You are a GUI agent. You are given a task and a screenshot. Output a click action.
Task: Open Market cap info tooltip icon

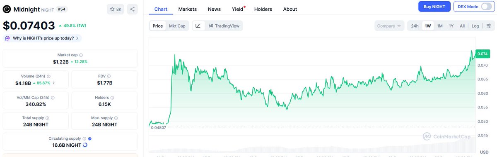pos(81,55)
